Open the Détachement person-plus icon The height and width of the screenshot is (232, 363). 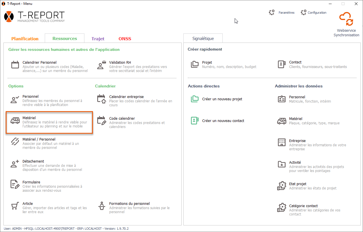click(x=15, y=164)
